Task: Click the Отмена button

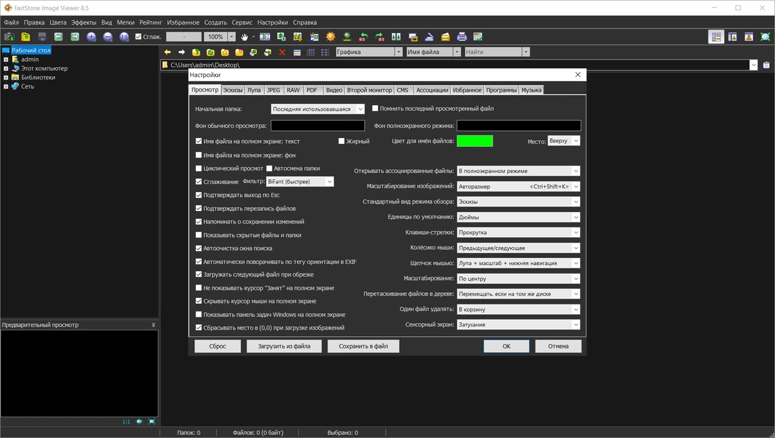Action: coord(559,346)
